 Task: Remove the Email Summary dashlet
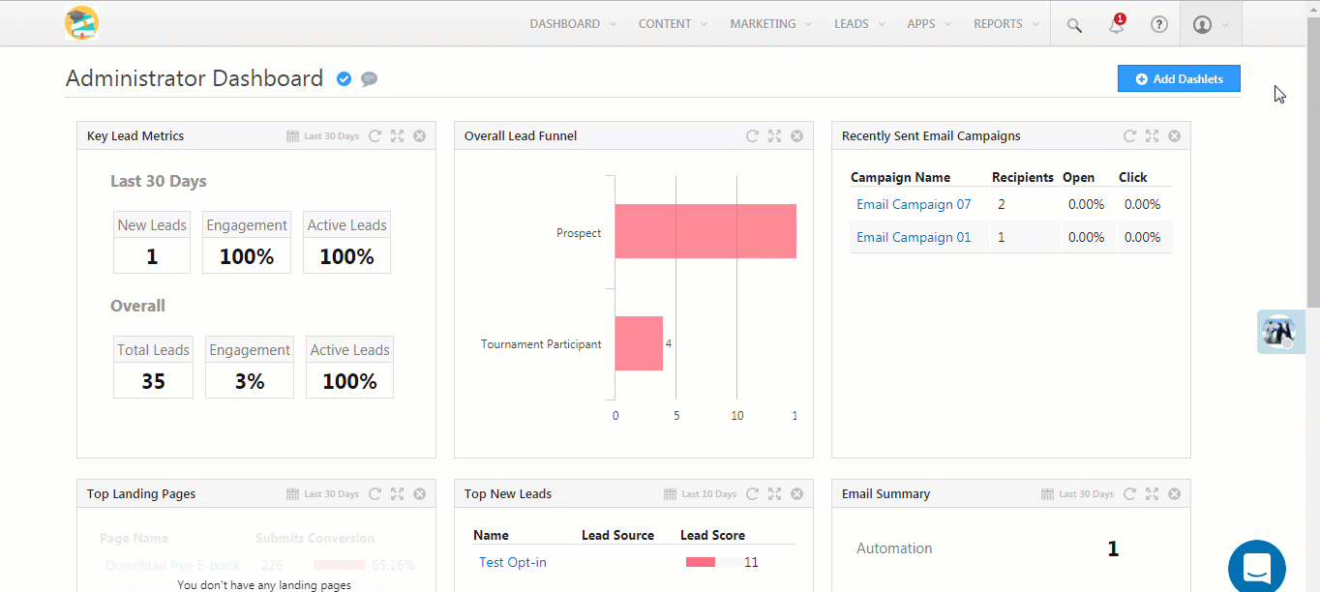tap(1174, 493)
